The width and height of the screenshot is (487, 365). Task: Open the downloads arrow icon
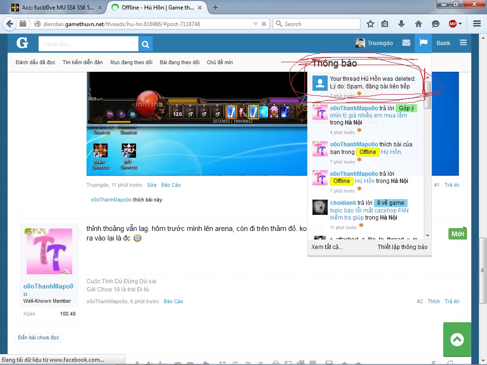coord(401,24)
